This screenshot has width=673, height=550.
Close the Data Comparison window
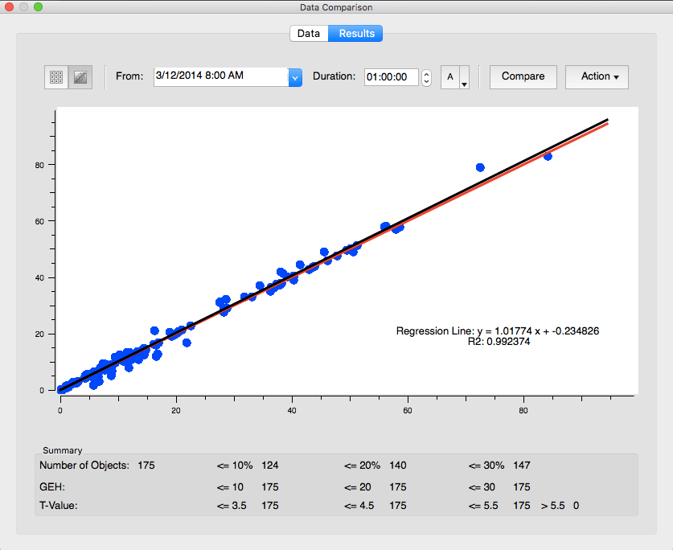[9, 7]
